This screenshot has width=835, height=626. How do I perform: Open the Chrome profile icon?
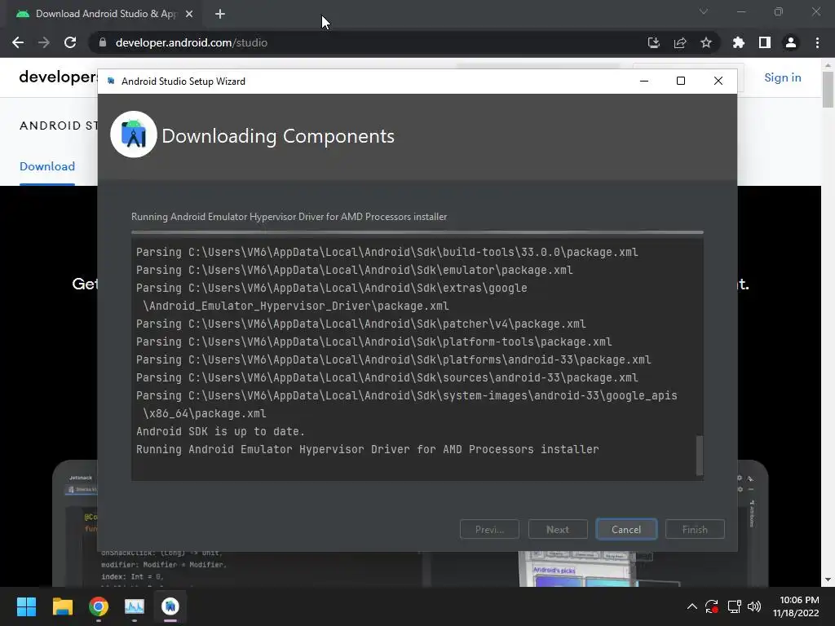tap(791, 42)
